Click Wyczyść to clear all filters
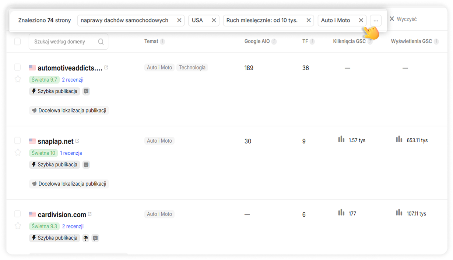Screen dimensions: 453x260 click(403, 19)
